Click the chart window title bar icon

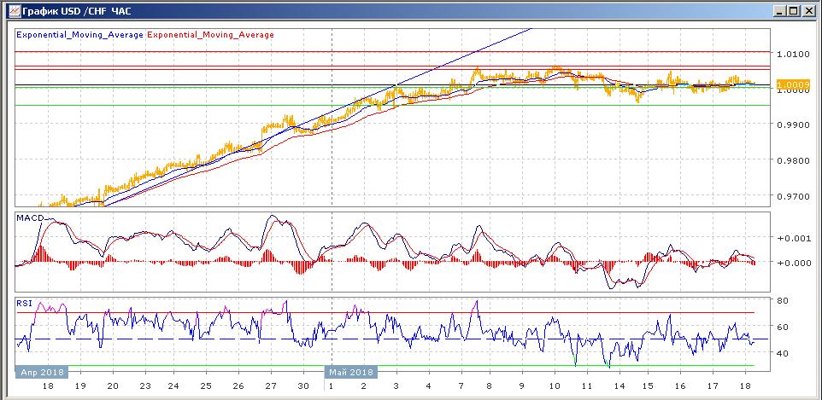[15, 10]
